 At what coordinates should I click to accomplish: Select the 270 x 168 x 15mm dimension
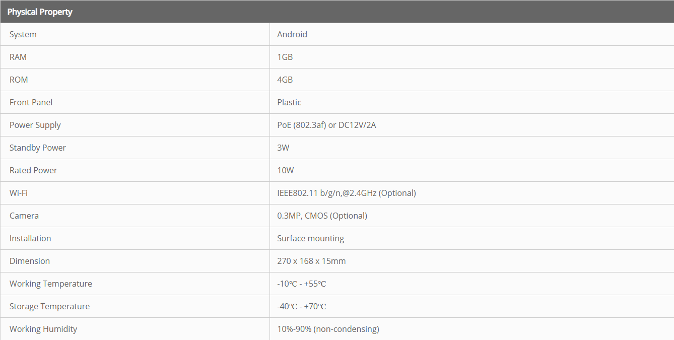pos(311,261)
